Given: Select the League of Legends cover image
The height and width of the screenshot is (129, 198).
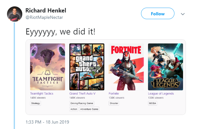Looking at the screenshot, I should point(166,67).
